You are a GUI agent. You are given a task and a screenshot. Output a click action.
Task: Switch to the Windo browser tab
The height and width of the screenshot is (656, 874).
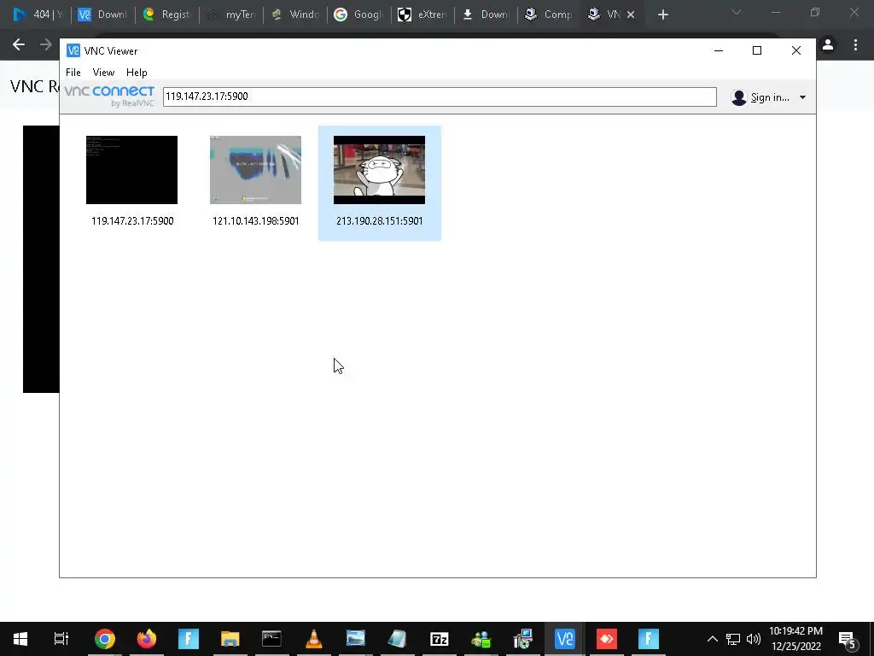294,15
